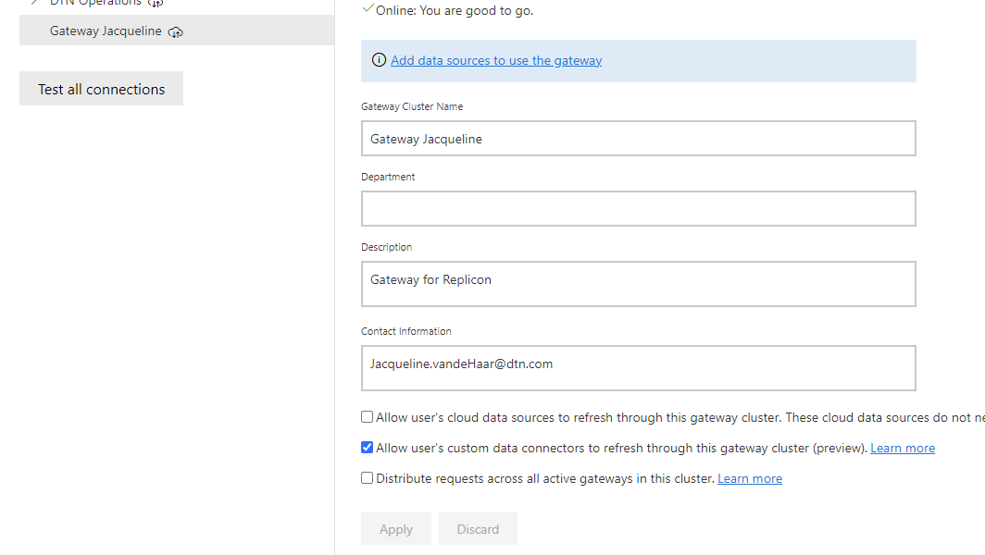Click the Discard button
Screen dimensions: 985x555
478,528
